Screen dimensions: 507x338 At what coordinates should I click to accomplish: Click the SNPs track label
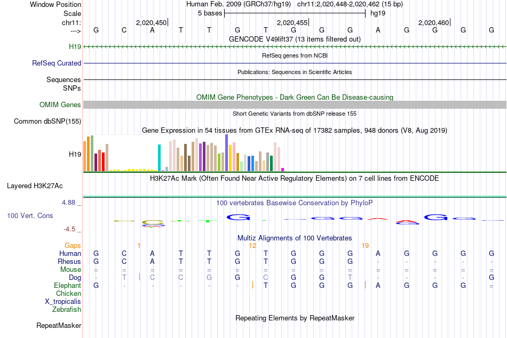click(x=72, y=88)
